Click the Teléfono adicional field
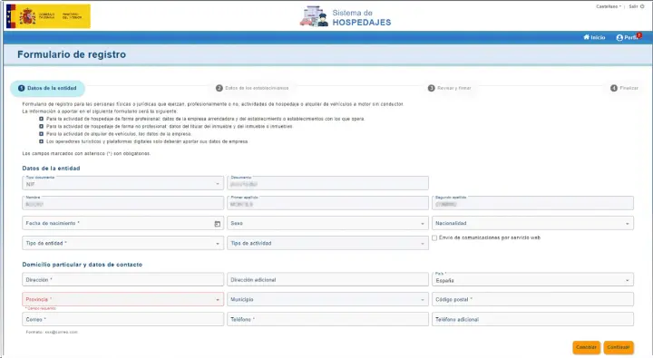 click(x=532, y=319)
